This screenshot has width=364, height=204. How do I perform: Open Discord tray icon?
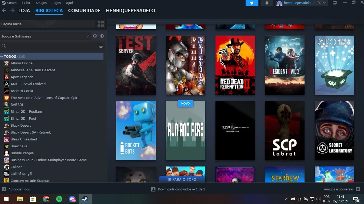(x=293, y=199)
